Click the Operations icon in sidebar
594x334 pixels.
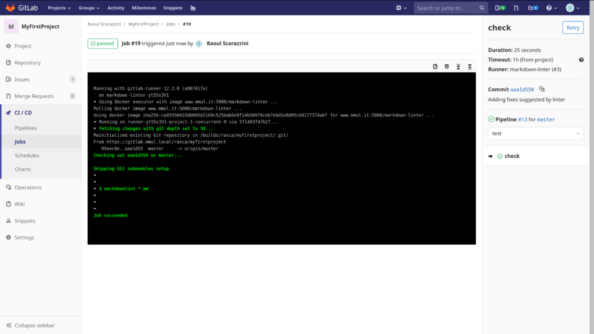(x=8, y=187)
